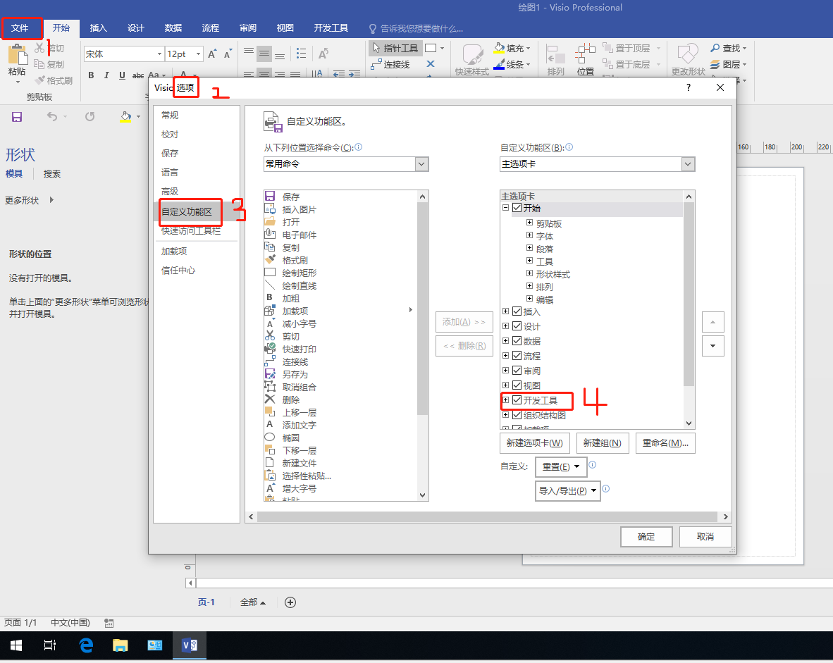The height and width of the screenshot is (663, 833).
Task: Toggle the 视图 tab checkbox
Action: pos(517,385)
